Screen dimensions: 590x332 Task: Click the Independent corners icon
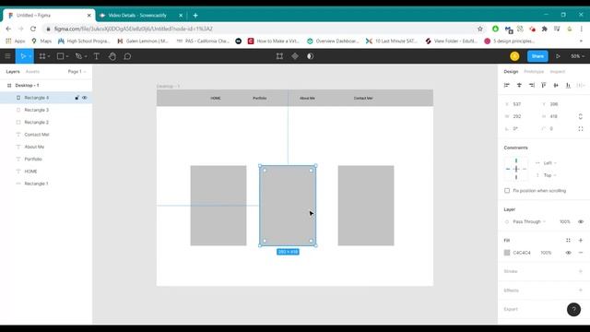coord(581,129)
